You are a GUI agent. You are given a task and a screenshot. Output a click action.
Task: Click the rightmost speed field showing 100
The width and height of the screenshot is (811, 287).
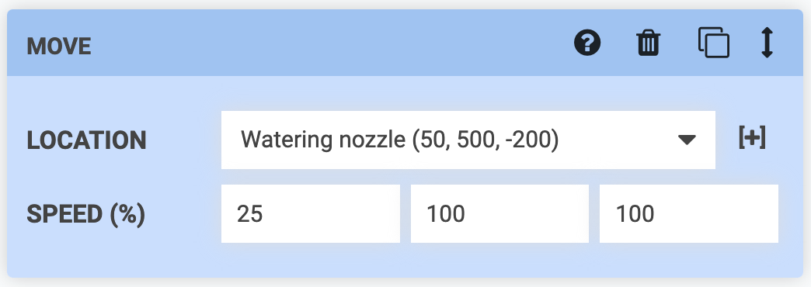(x=689, y=214)
